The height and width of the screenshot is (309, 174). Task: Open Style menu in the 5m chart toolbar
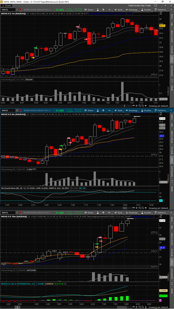point(119,111)
